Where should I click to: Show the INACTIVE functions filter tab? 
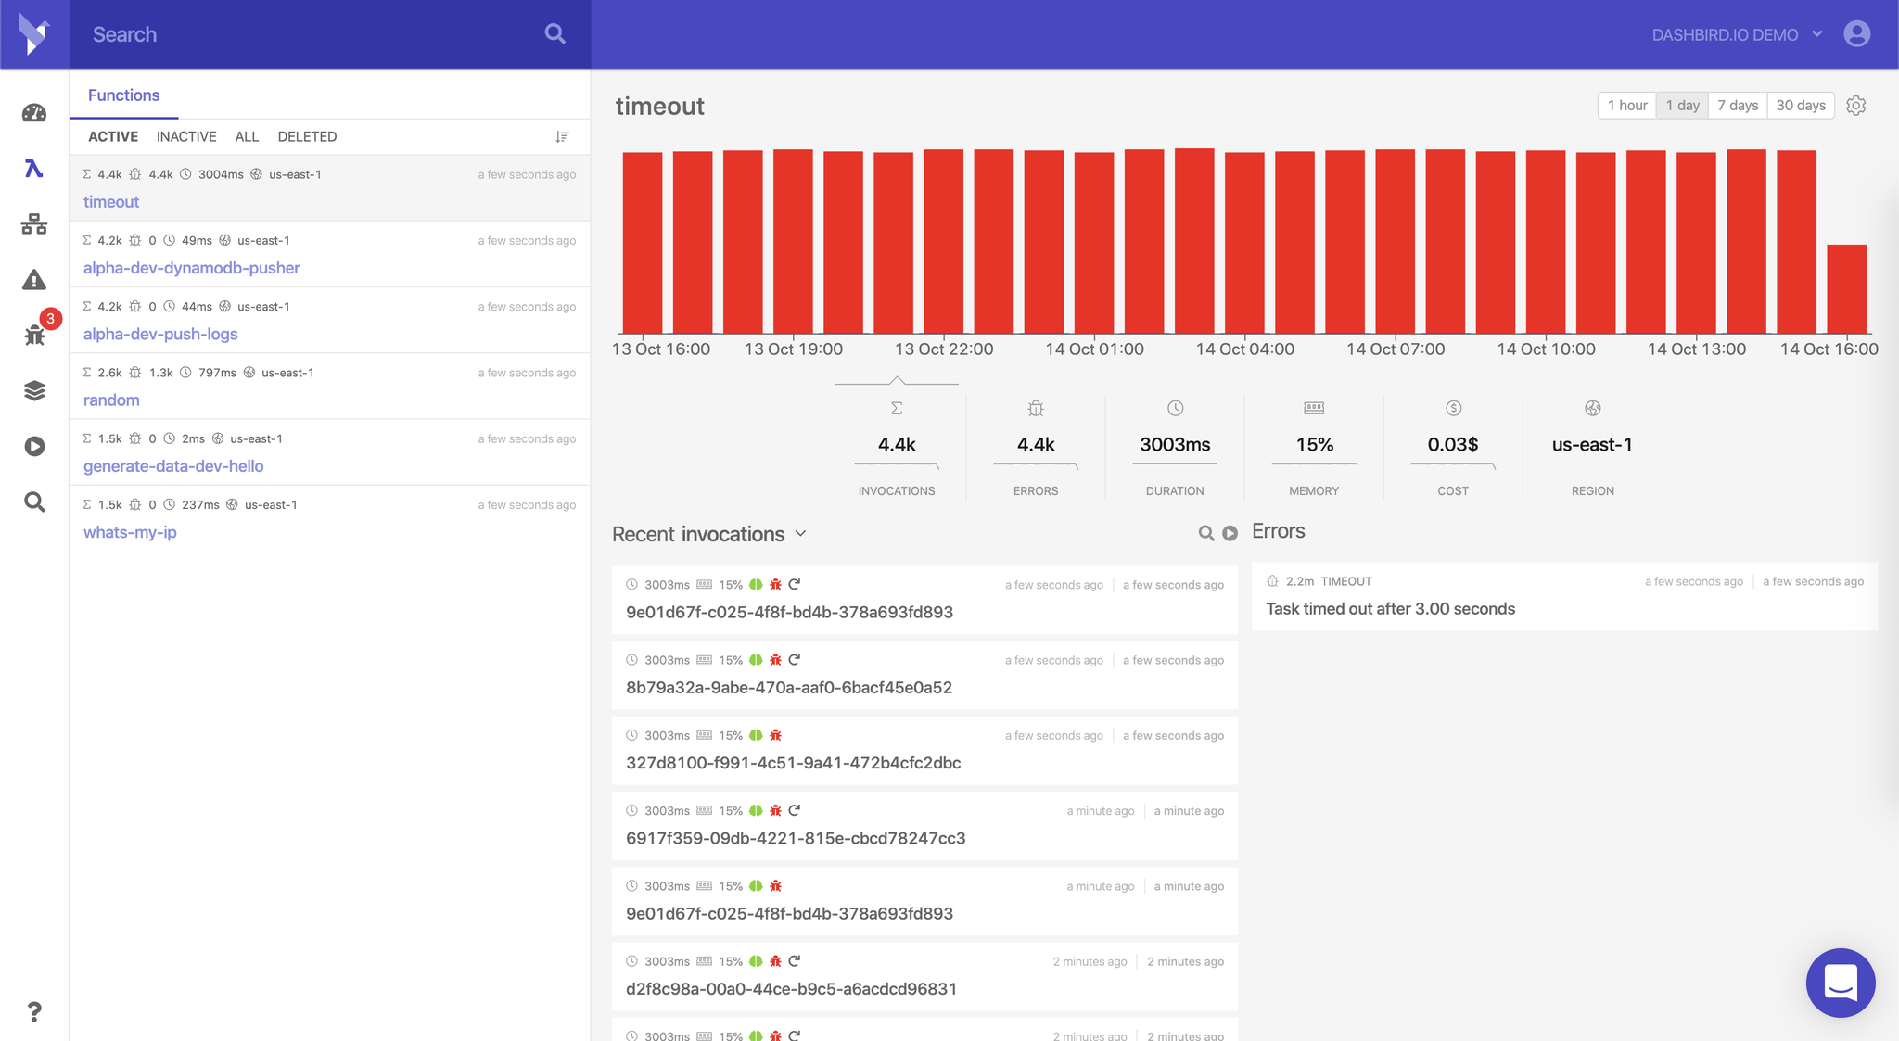[x=186, y=136]
